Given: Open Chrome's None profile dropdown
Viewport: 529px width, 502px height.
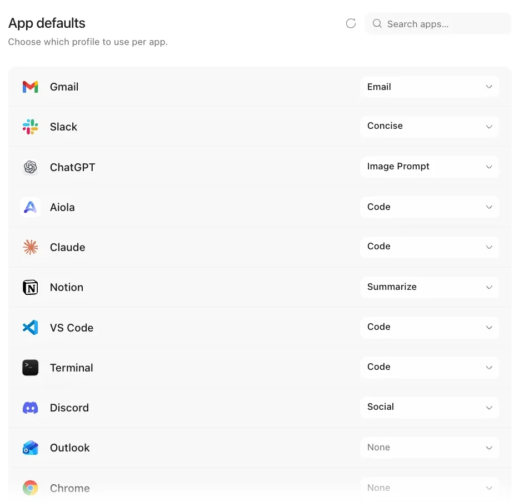Looking at the screenshot, I should (430, 488).
